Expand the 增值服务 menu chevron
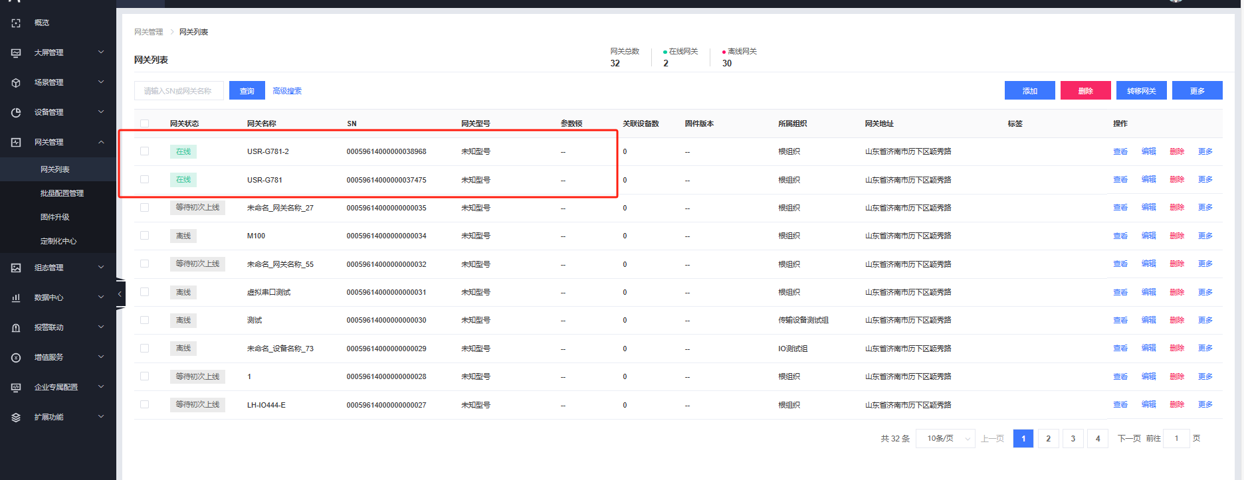Screen dimensions: 1244x480 [x=101, y=357]
